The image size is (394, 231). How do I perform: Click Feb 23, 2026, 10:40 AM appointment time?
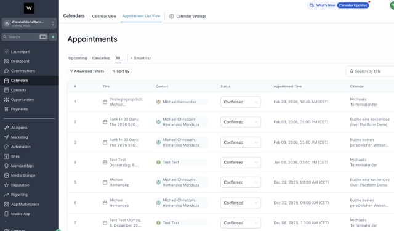(301, 102)
